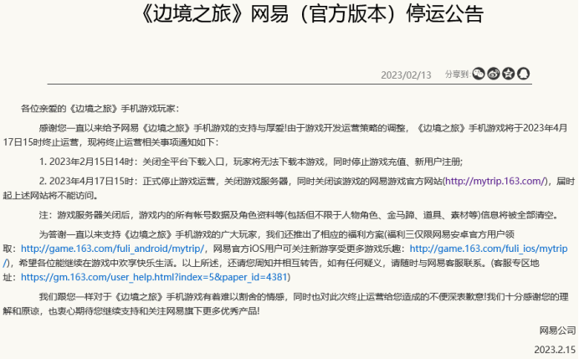Screen dimensions: 579x359
Task: Share to Qzone via the star icon
Action: click(x=509, y=74)
